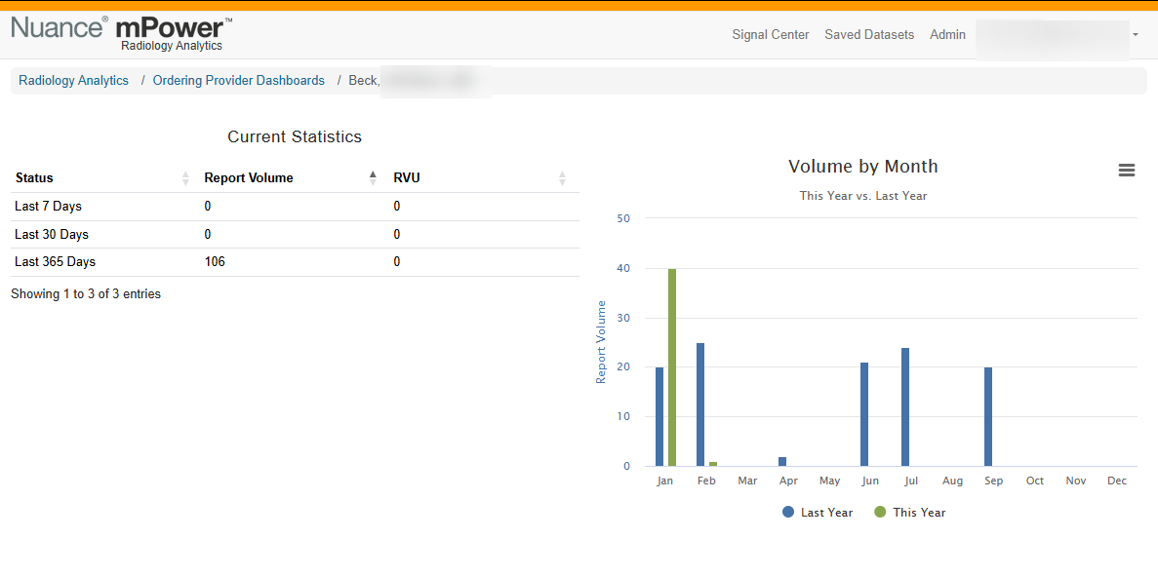Click the blue September Last Year bar
1158x577 pixels.
click(x=988, y=417)
